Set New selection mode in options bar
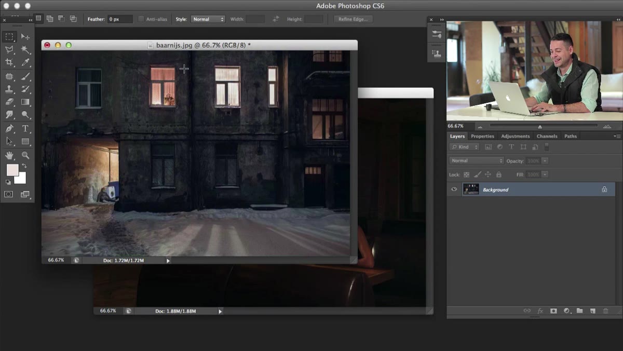The width and height of the screenshot is (623, 351). coord(38,19)
